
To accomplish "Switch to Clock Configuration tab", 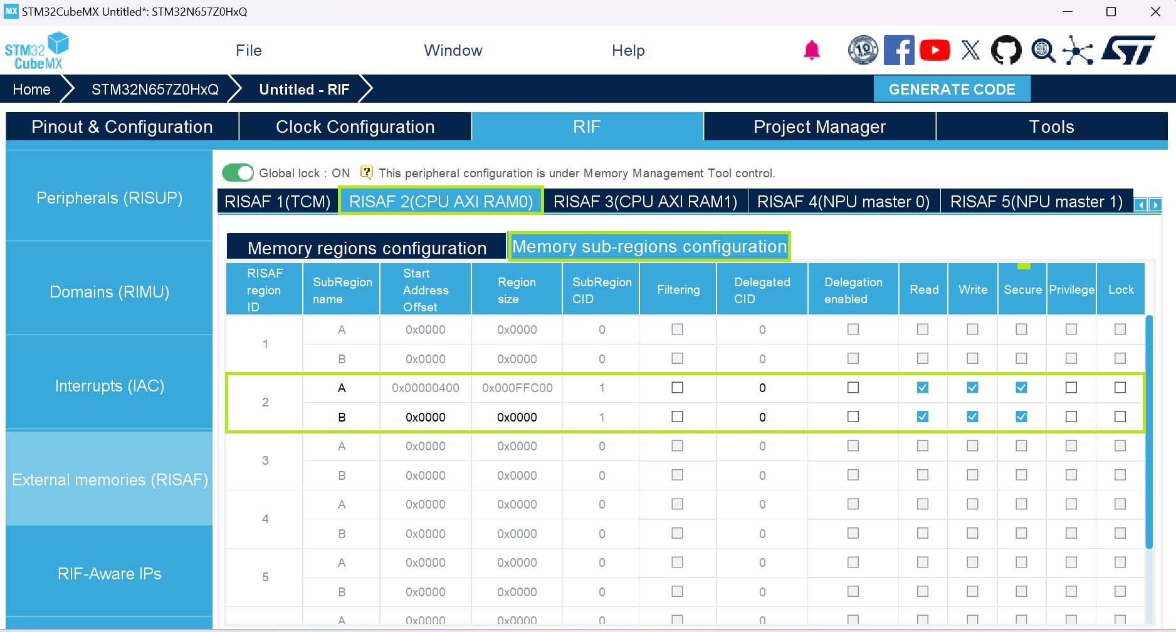I will click(355, 127).
